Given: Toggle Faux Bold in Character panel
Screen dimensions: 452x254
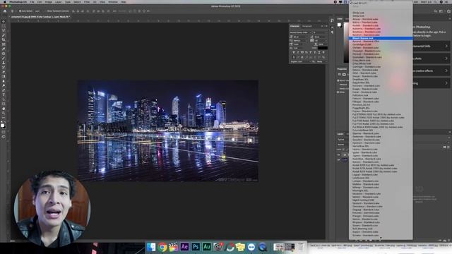Looking at the screenshot, I should (x=294, y=52).
